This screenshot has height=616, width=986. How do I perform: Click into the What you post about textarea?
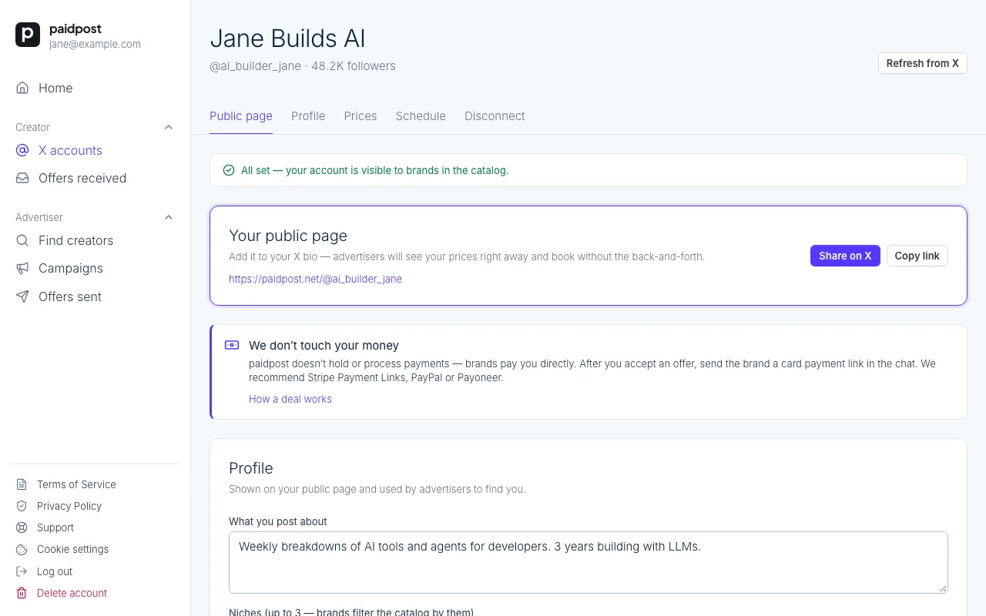589,562
